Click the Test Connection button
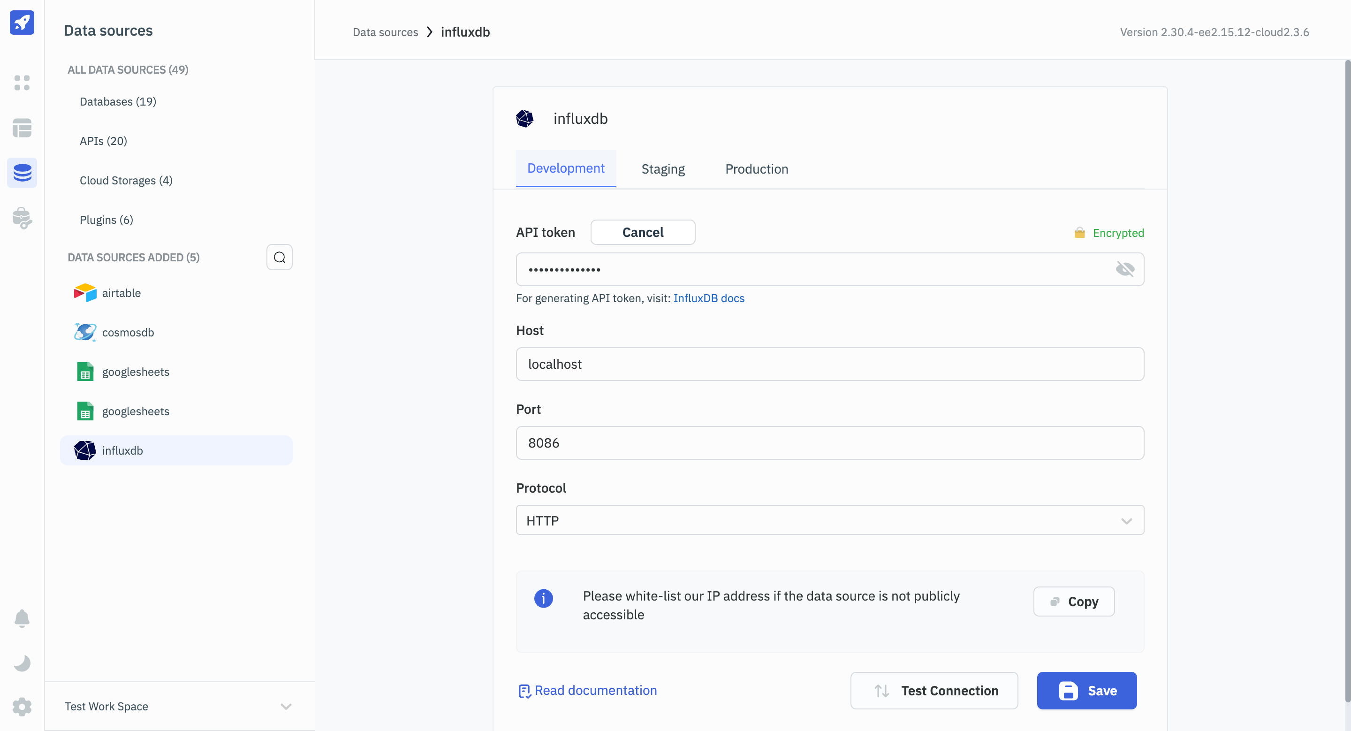Image resolution: width=1351 pixels, height=731 pixels. point(934,690)
